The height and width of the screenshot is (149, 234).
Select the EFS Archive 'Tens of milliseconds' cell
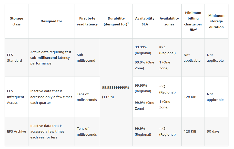tap(87, 131)
